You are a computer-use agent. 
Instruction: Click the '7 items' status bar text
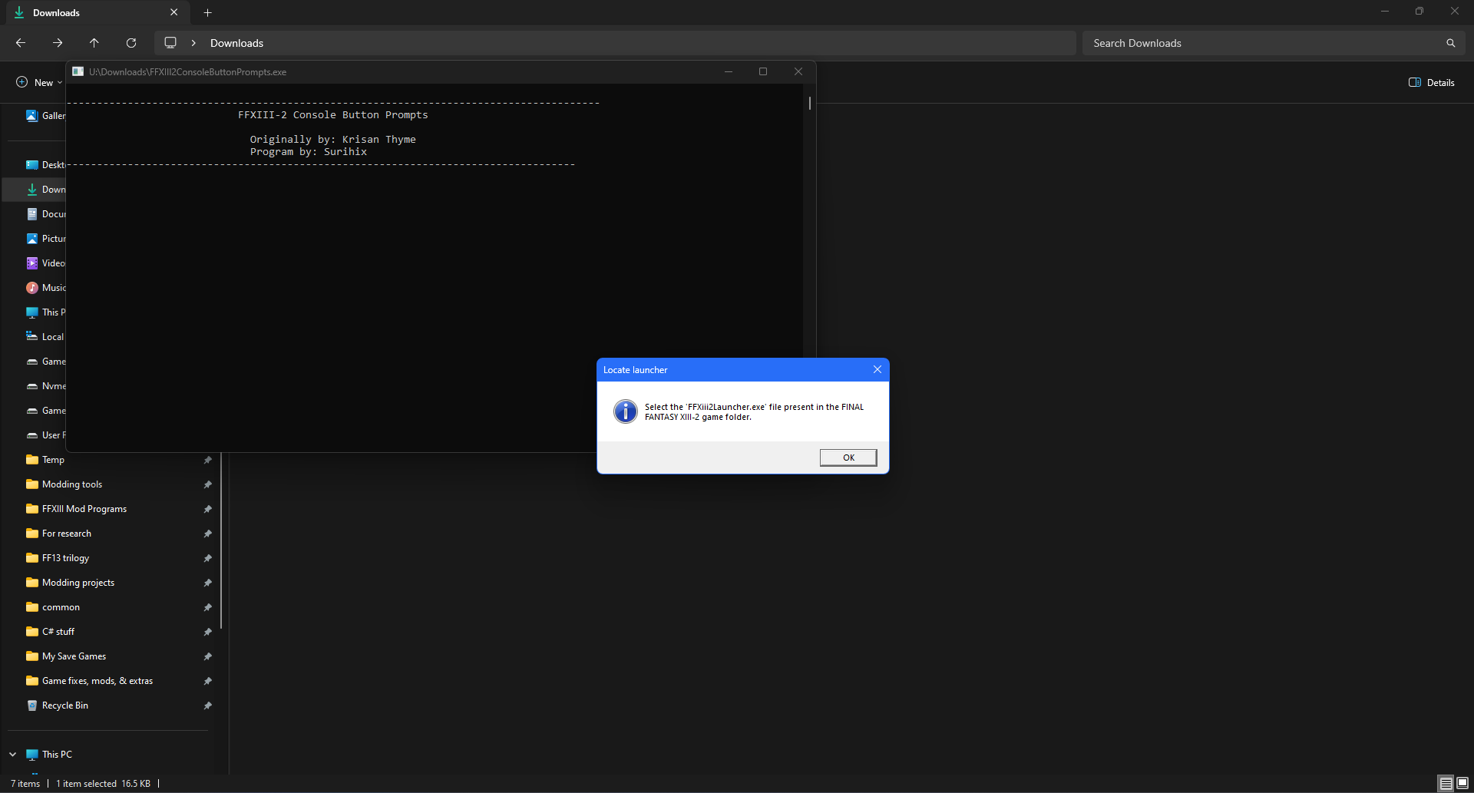(x=25, y=784)
